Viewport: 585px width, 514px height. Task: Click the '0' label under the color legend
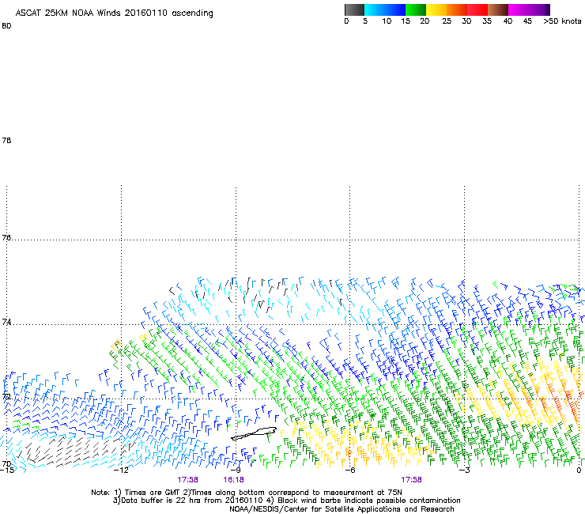346,21
